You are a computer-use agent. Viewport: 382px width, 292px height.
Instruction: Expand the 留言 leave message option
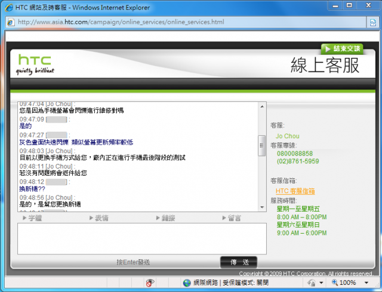pyautogui.click(x=232, y=218)
